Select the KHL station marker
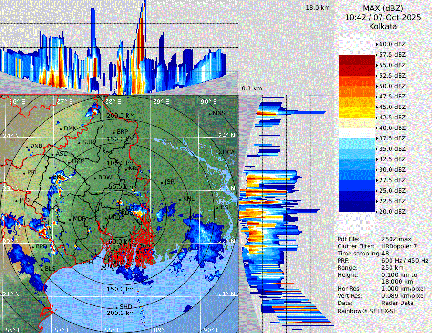 [x=180, y=199]
